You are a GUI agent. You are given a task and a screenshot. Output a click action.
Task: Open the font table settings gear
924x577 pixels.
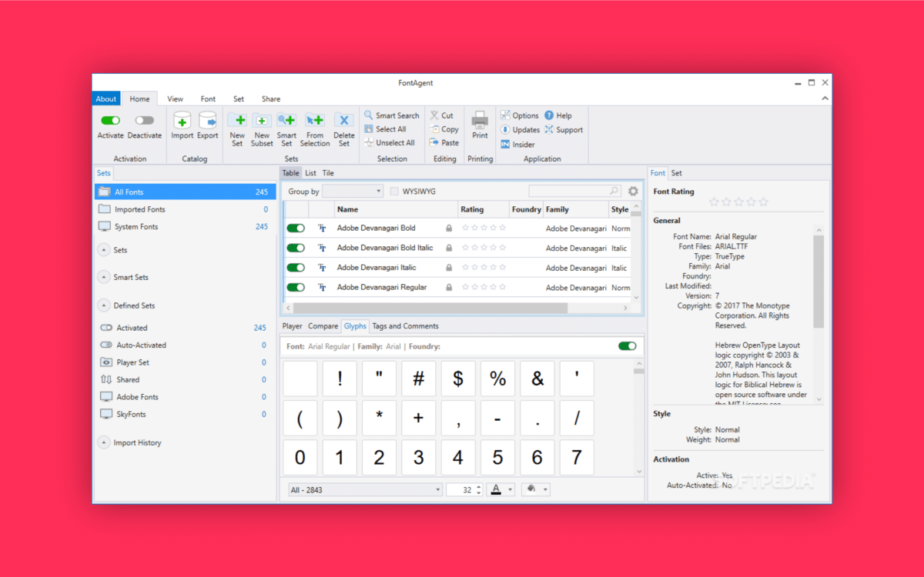tap(633, 192)
